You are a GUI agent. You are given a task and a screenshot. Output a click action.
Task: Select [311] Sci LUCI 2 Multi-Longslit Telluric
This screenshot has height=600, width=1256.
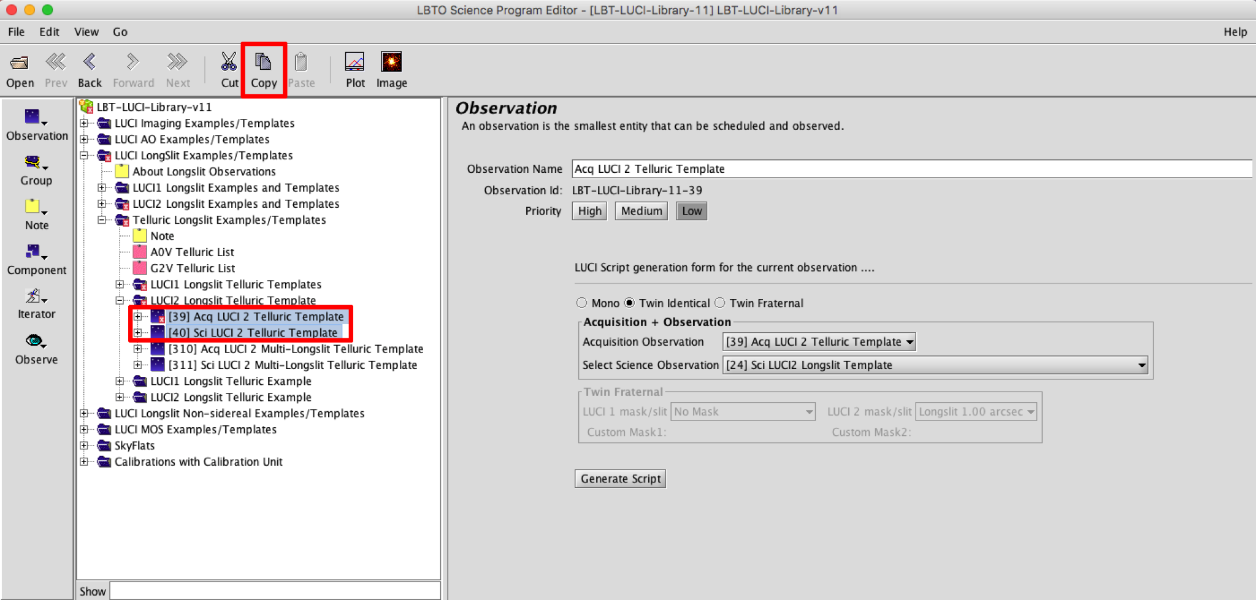[293, 365]
